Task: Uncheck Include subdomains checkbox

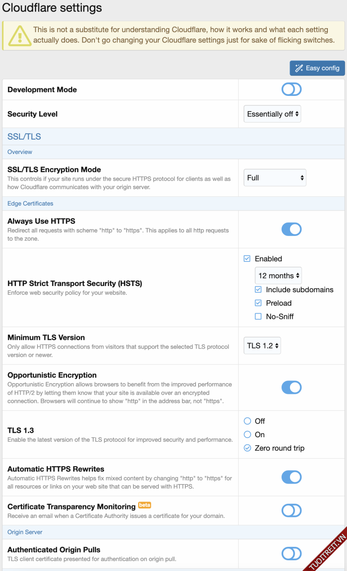Action: [258, 290]
